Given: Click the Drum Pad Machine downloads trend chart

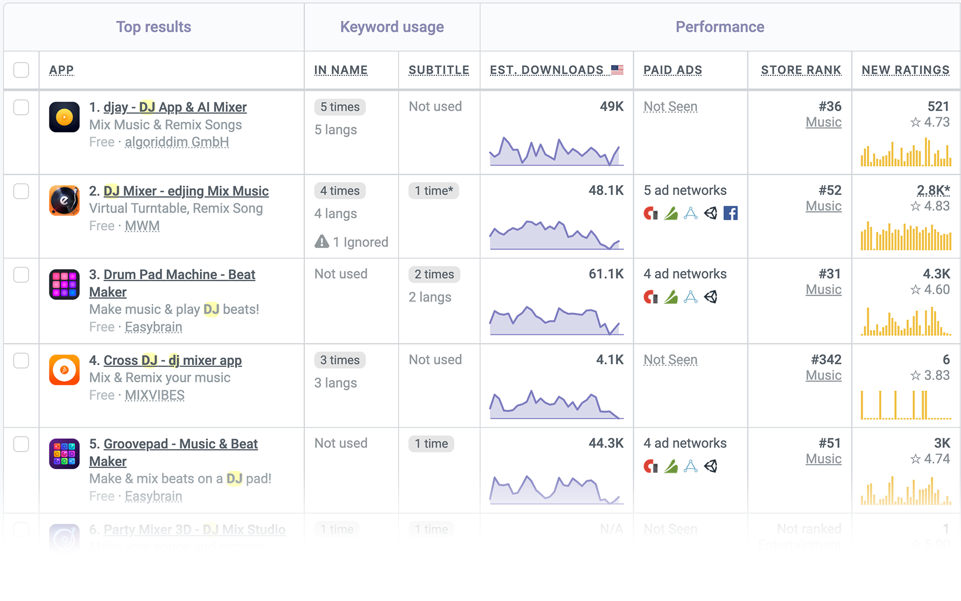Looking at the screenshot, I should tap(556, 321).
